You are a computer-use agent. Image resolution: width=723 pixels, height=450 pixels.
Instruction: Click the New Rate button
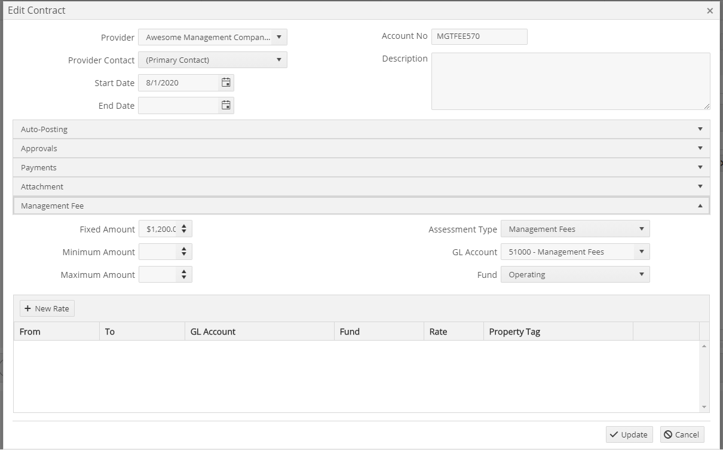pos(47,308)
